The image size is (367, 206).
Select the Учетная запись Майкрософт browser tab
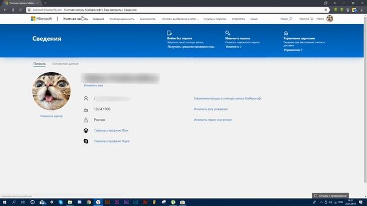click(21, 3)
